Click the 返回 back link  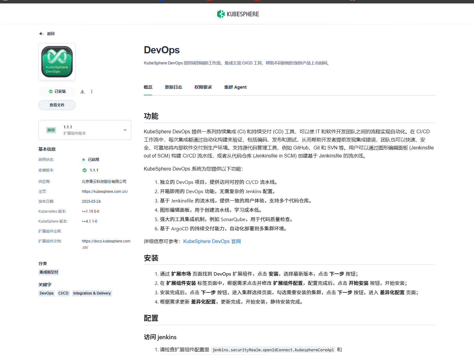(x=50, y=33)
